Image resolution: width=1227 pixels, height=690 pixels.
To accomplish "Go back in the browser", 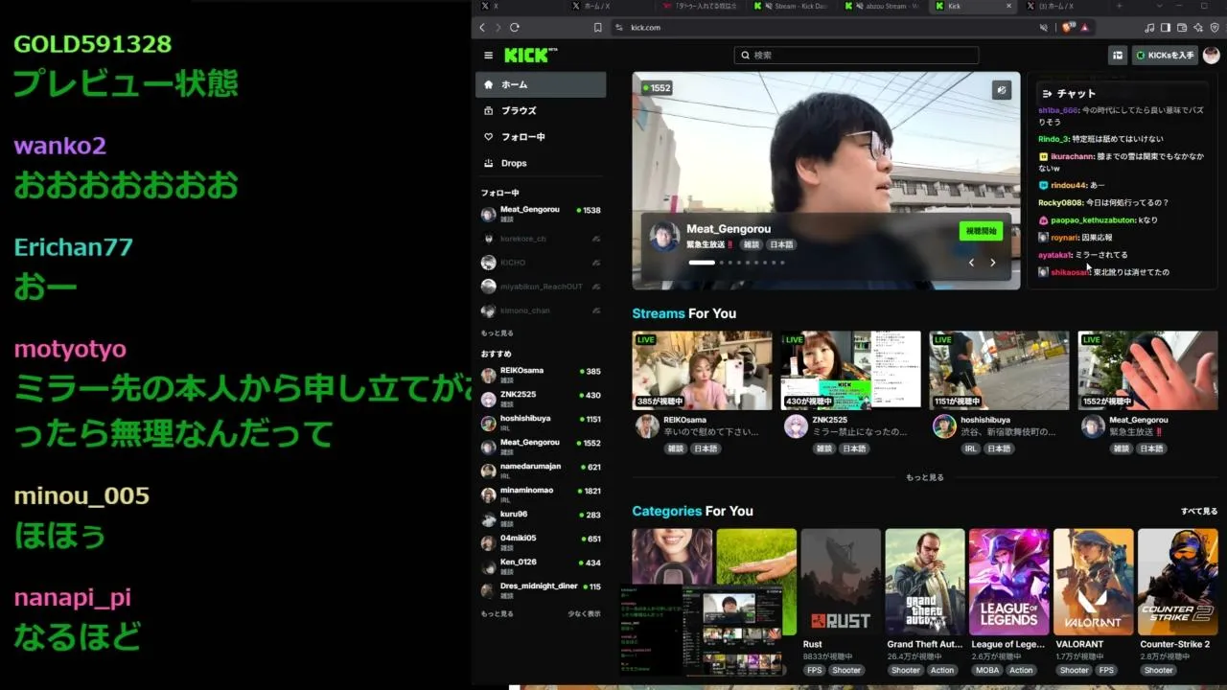I will 482,28.
